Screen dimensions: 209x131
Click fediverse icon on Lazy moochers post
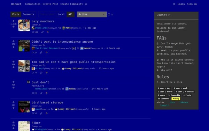click(x=48, y=32)
